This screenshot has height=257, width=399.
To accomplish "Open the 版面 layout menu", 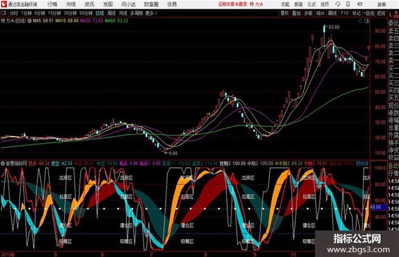I will [x=299, y=4].
